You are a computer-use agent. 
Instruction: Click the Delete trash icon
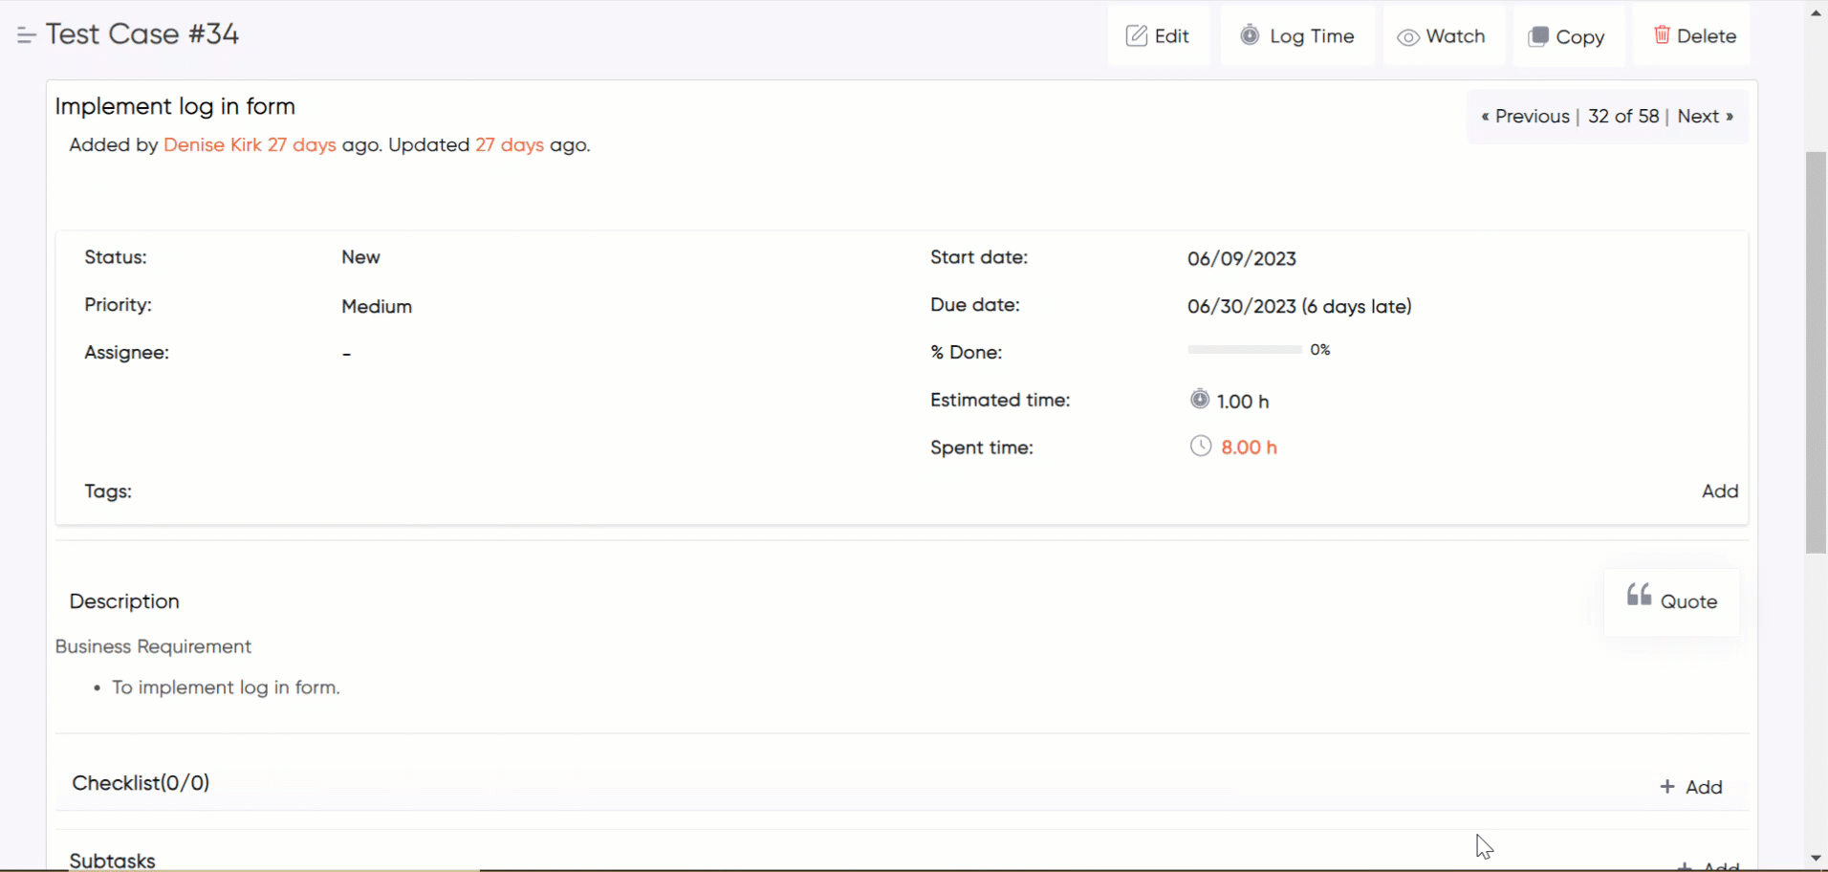(x=1662, y=34)
